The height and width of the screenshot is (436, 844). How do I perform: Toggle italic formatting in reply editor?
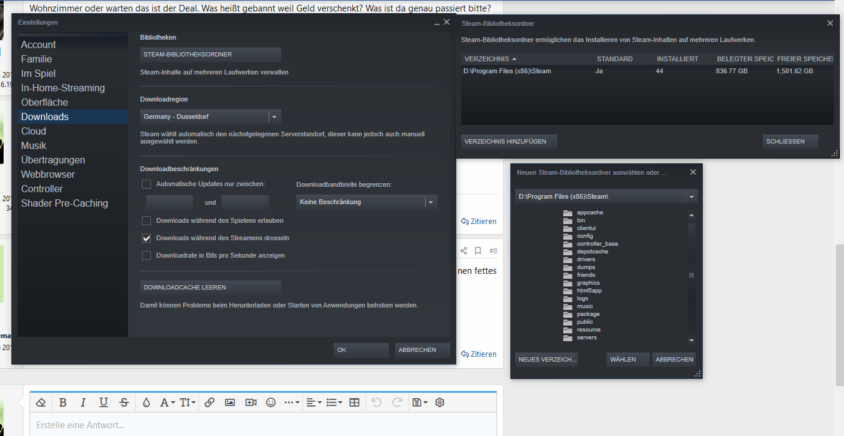[x=83, y=402]
